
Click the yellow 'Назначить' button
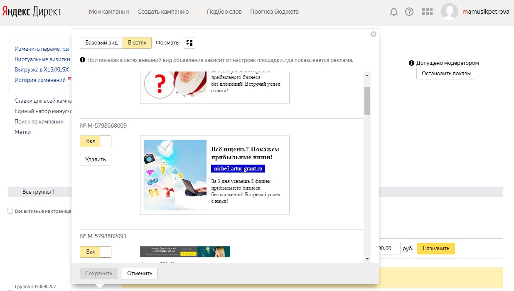pos(436,249)
